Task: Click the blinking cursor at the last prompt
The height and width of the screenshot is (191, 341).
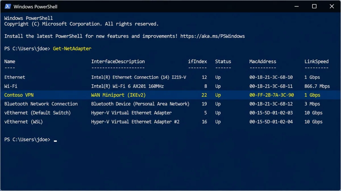Action: (55, 141)
